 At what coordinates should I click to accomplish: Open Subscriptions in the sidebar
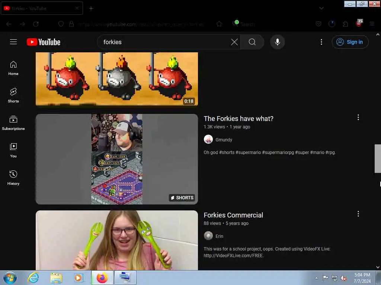13,123
